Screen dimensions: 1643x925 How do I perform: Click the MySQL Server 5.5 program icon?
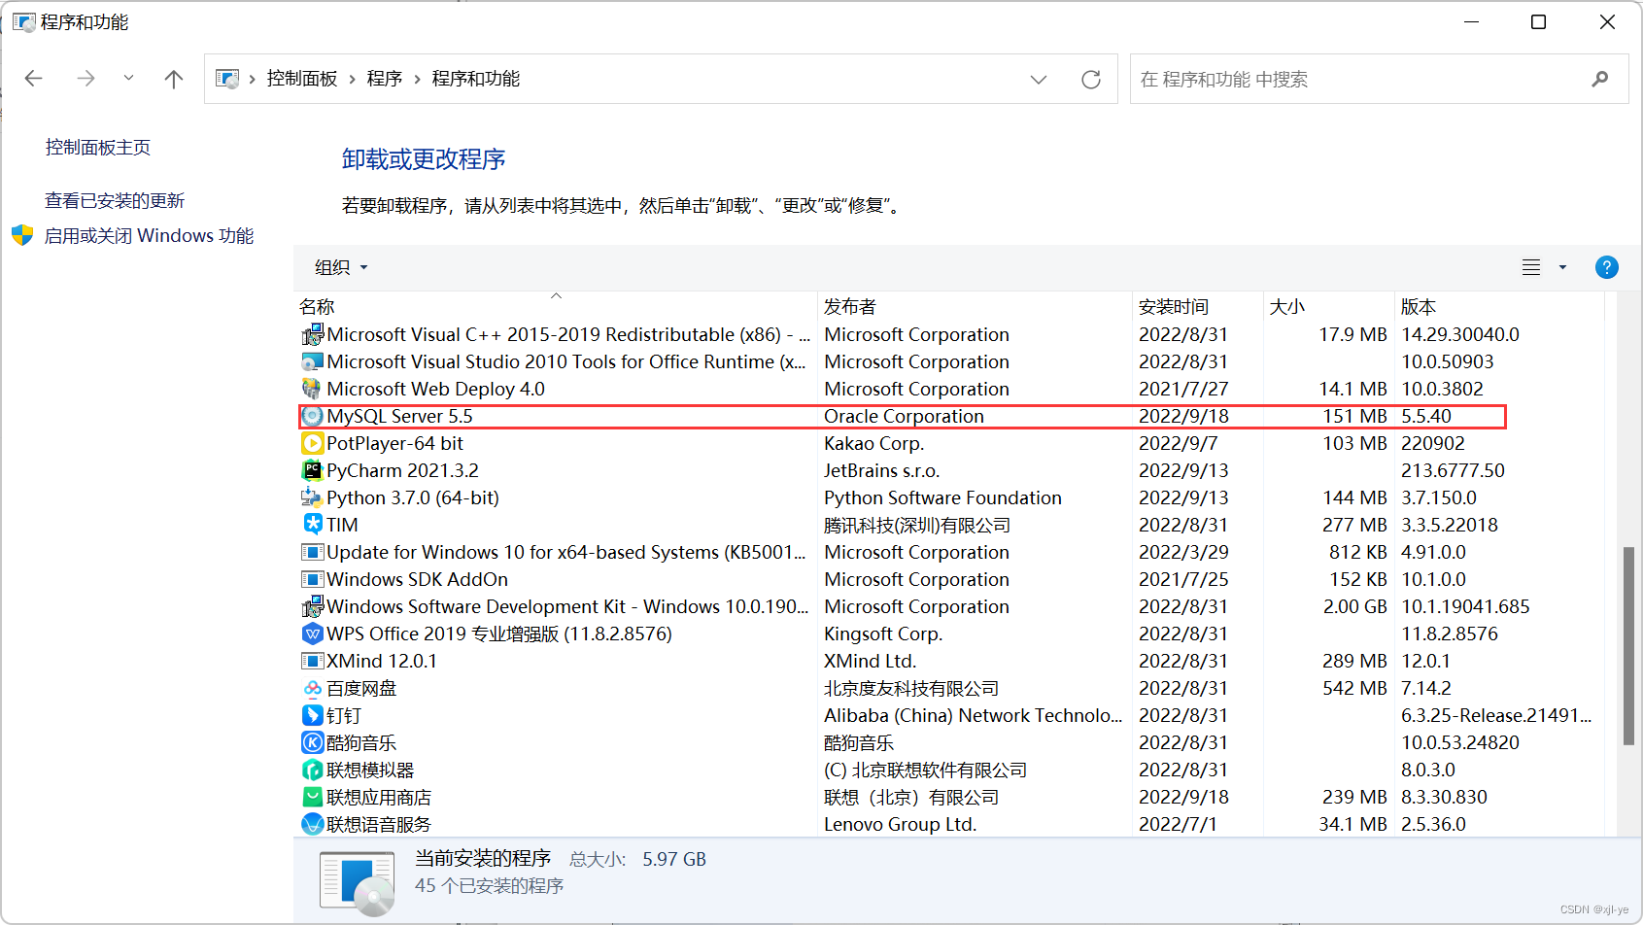(x=312, y=416)
